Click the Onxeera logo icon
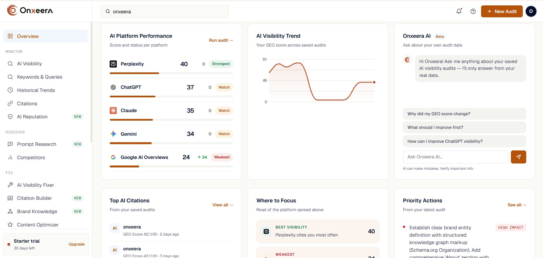 [12, 10]
